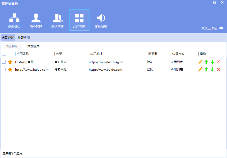227x158 pixels.
Task: Click 默认 browser cell in Fastmsg官网 row
Action: coord(150,62)
